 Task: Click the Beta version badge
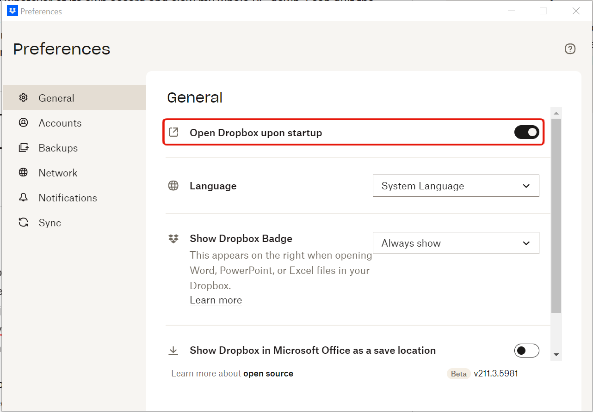pyautogui.click(x=458, y=374)
